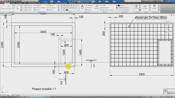
Task: Click Редактировать block editor
Action: point(104,8)
